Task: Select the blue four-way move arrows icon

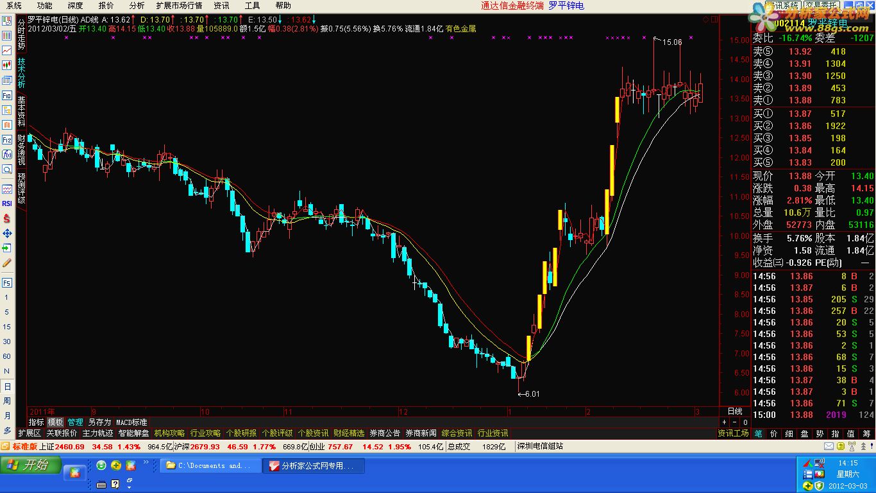Action: pos(7,234)
